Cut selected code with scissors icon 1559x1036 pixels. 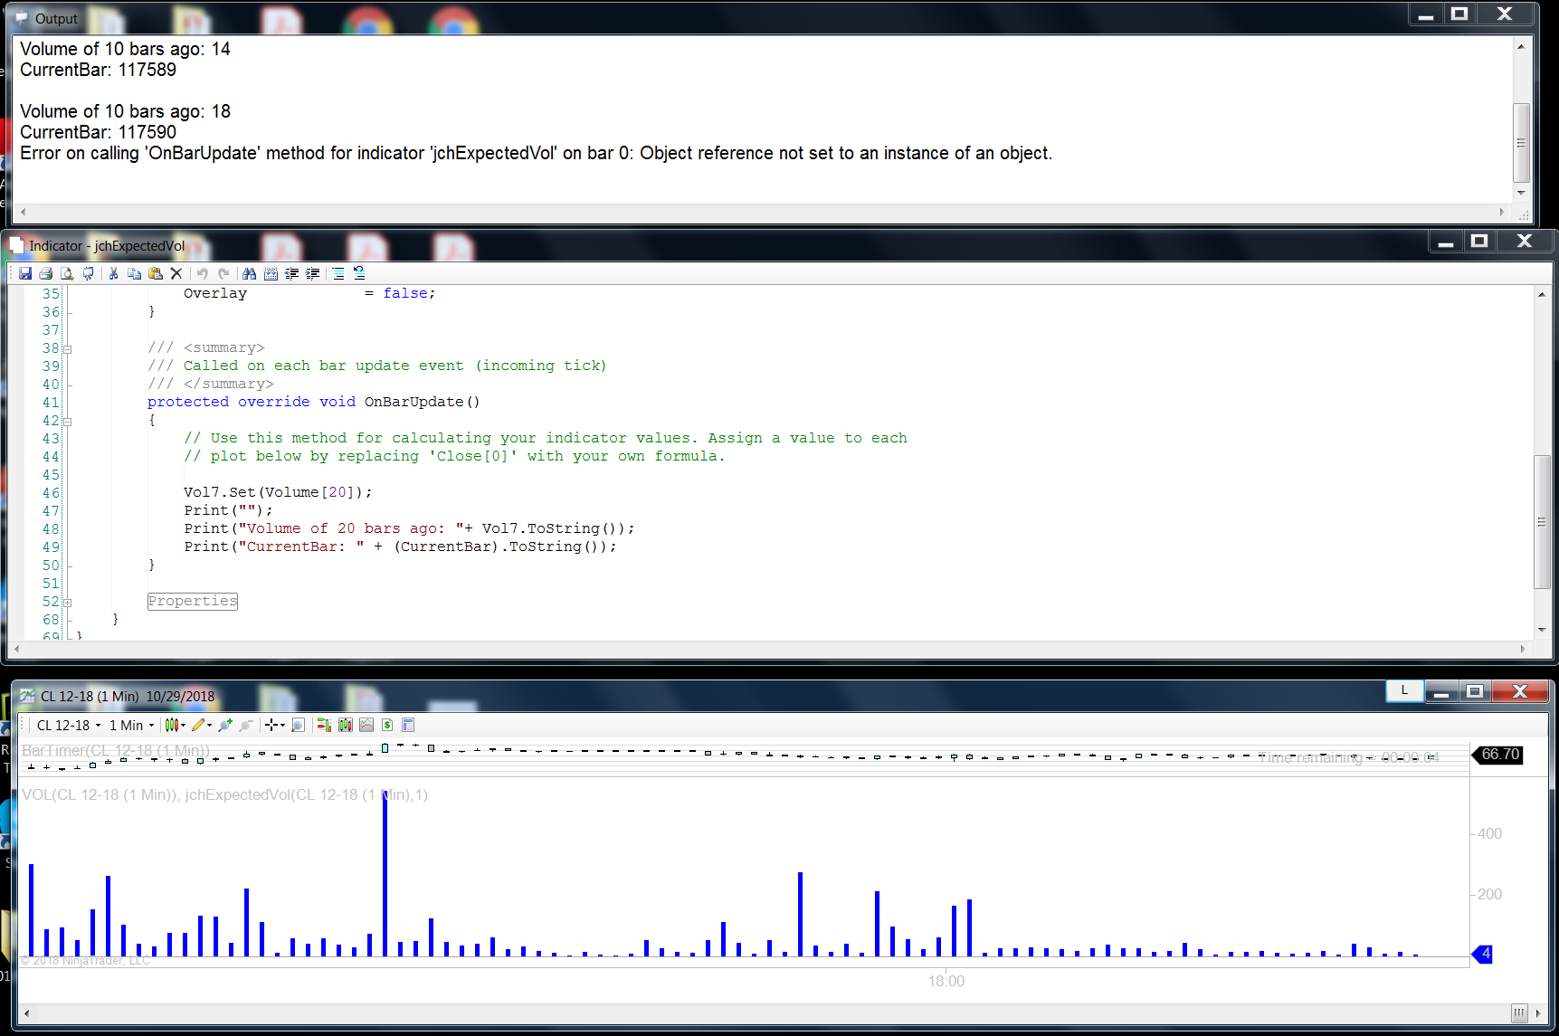[x=114, y=273]
